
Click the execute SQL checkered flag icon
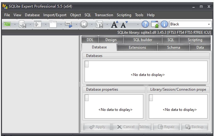pos(68,24)
